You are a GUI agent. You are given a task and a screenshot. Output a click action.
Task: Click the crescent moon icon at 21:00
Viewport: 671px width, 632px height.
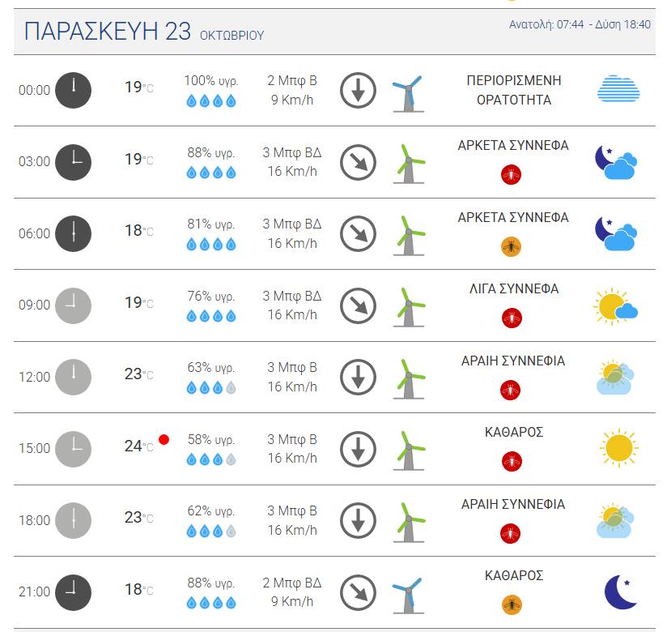(620, 591)
